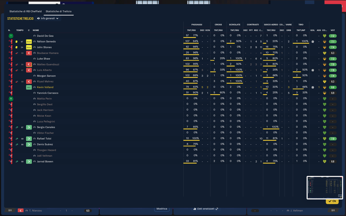The image size is (346, 216).
Task: Click the player icon beside Joël Veltman
Action: [35, 156]
